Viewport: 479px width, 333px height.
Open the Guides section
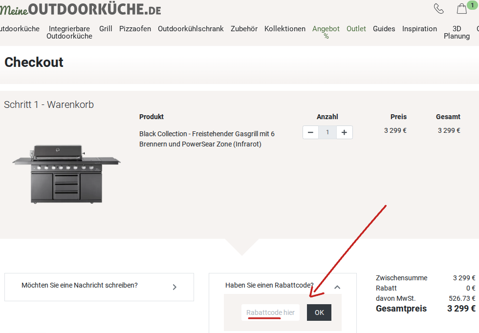click(384, 29)
